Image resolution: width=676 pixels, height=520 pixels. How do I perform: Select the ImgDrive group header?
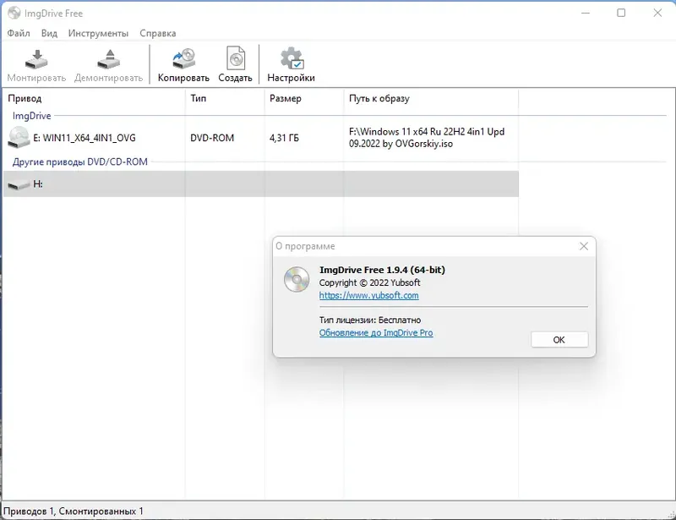(31, 116)
